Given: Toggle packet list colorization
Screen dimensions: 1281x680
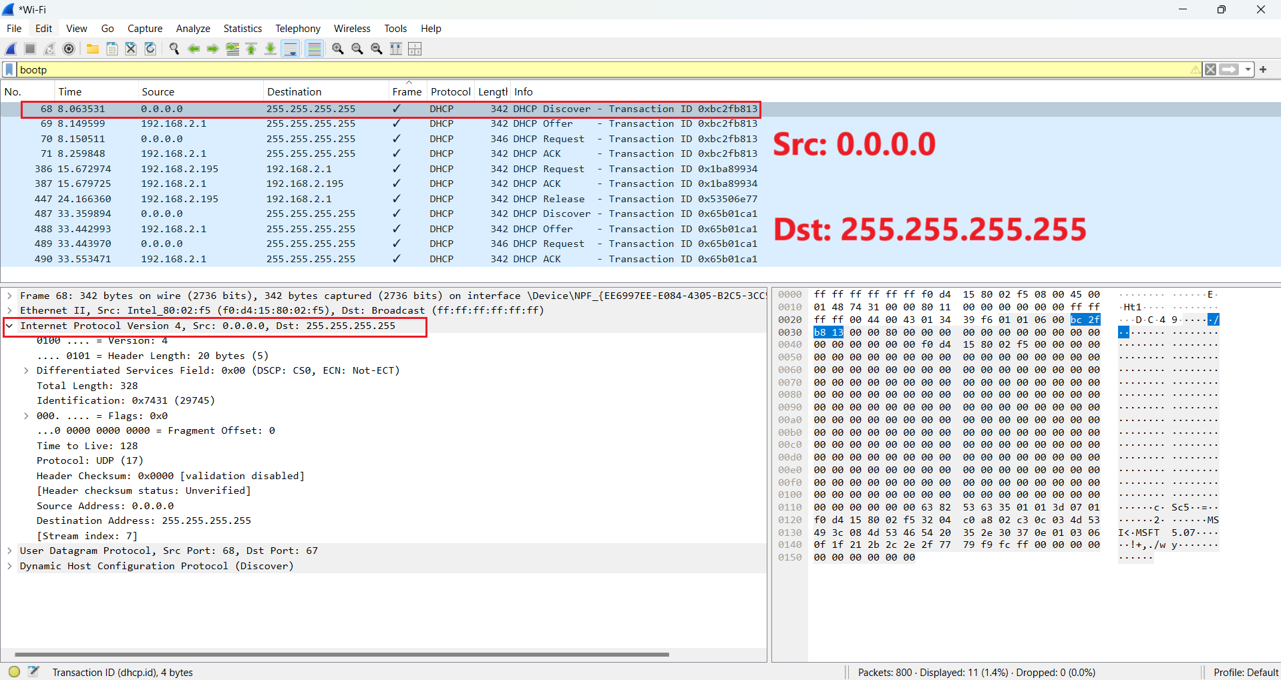Looking at the screenshot, I should (314, 49).
